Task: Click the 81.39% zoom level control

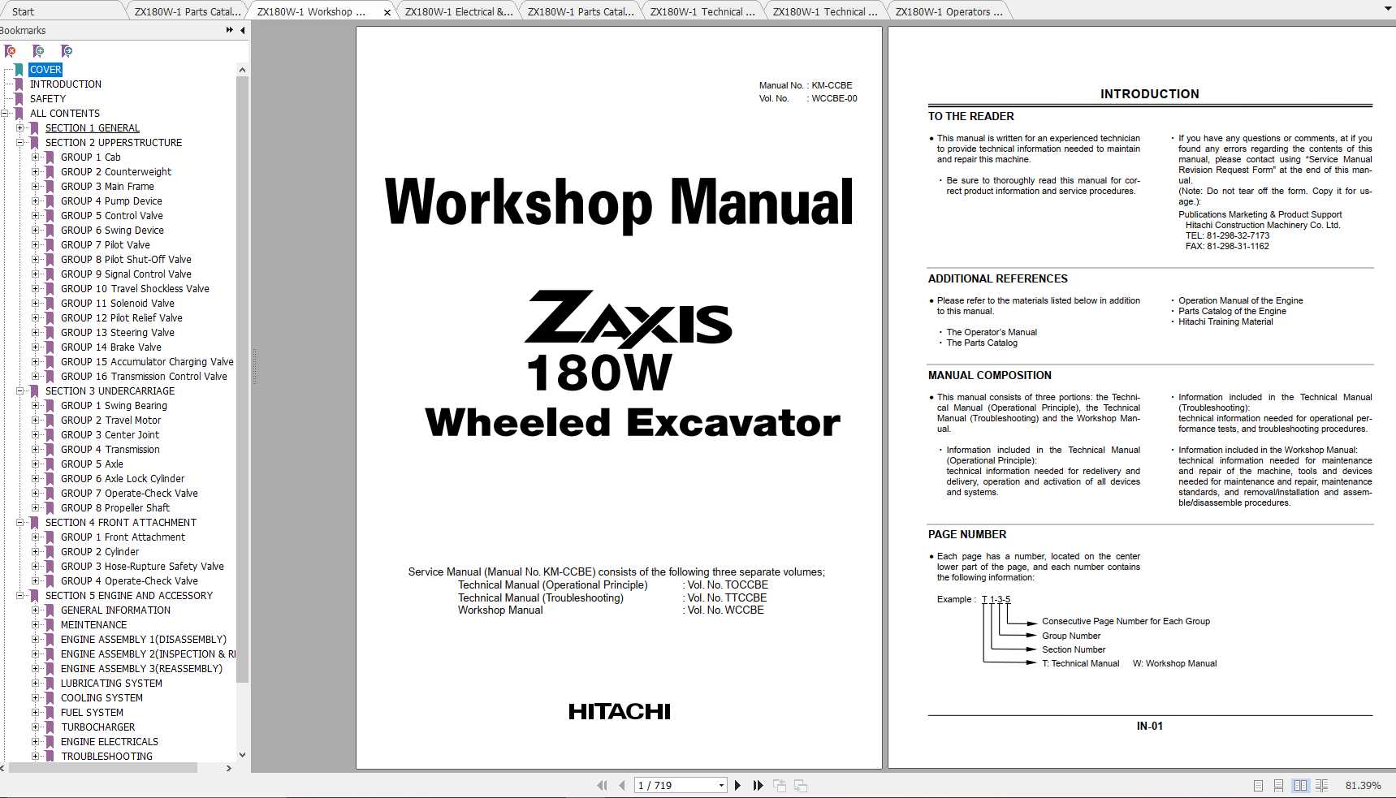Action: tap(1363, 786)
